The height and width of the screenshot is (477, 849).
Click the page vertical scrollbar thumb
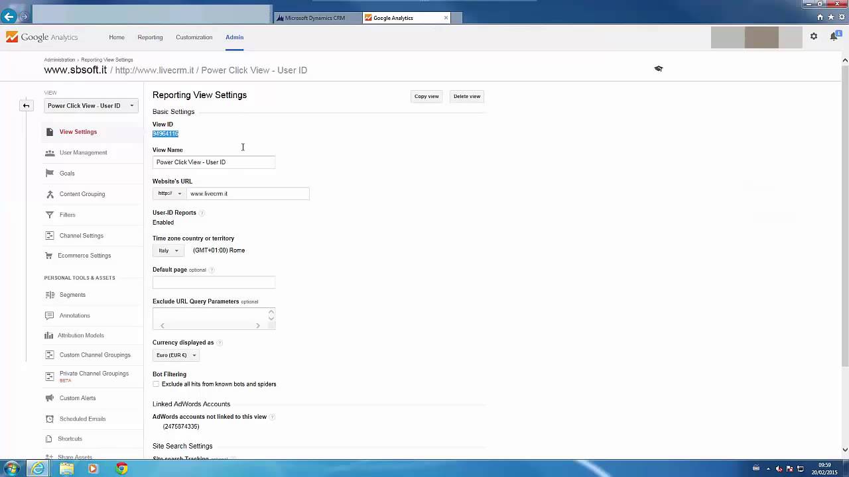845,215
